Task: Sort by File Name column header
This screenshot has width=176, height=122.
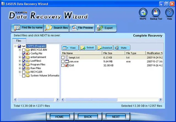Action: point(82,53)
